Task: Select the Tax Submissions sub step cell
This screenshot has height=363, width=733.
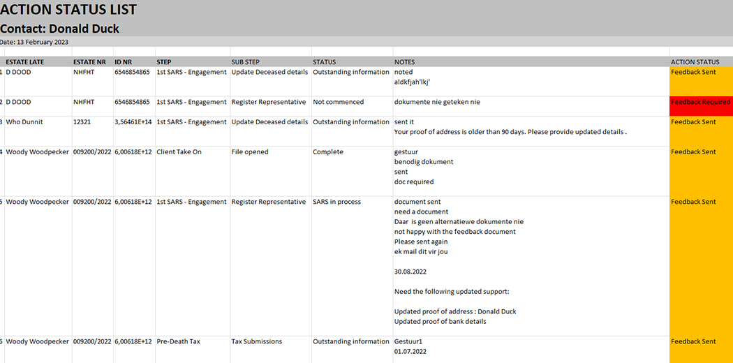Action: (x=257, y=341)
